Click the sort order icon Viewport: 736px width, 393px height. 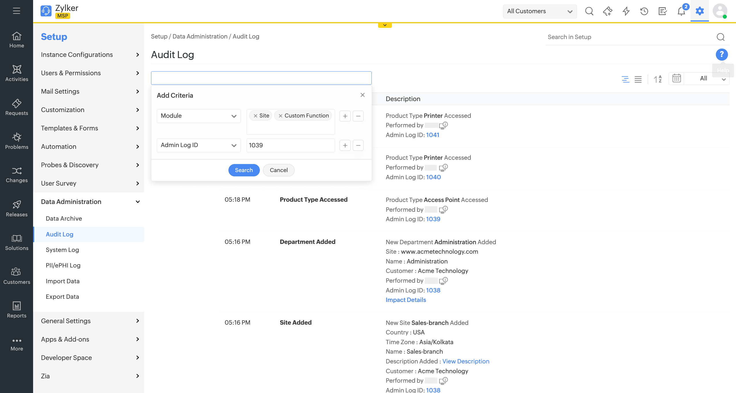[x=657, y=79]
